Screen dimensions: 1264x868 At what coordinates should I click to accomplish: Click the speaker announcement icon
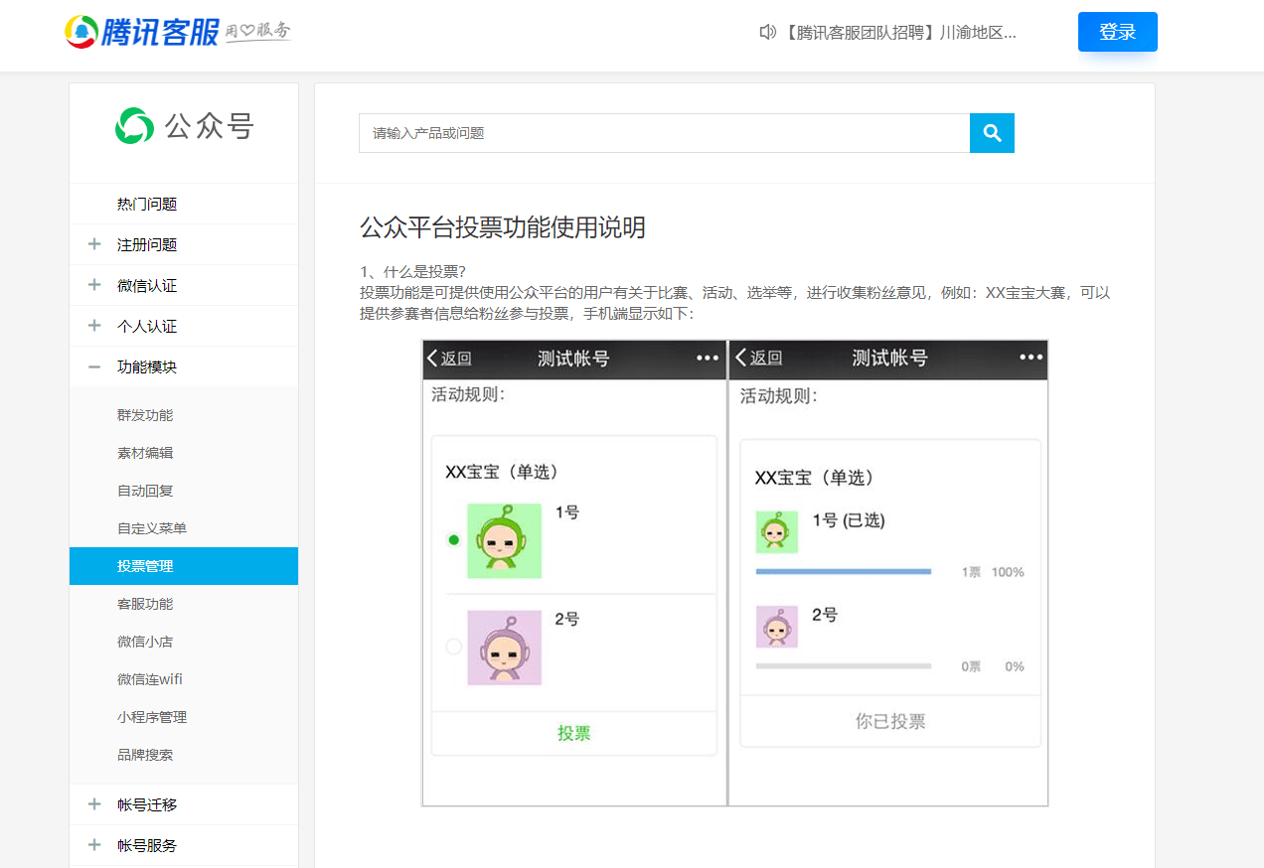(767, 32)
